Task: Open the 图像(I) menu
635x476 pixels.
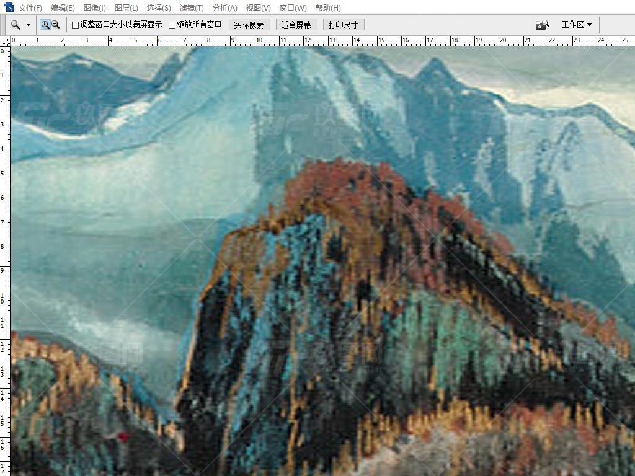Action: [x=95, y=7]
